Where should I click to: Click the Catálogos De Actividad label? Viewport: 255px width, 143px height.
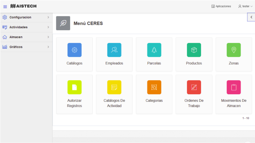coord(114,103)
